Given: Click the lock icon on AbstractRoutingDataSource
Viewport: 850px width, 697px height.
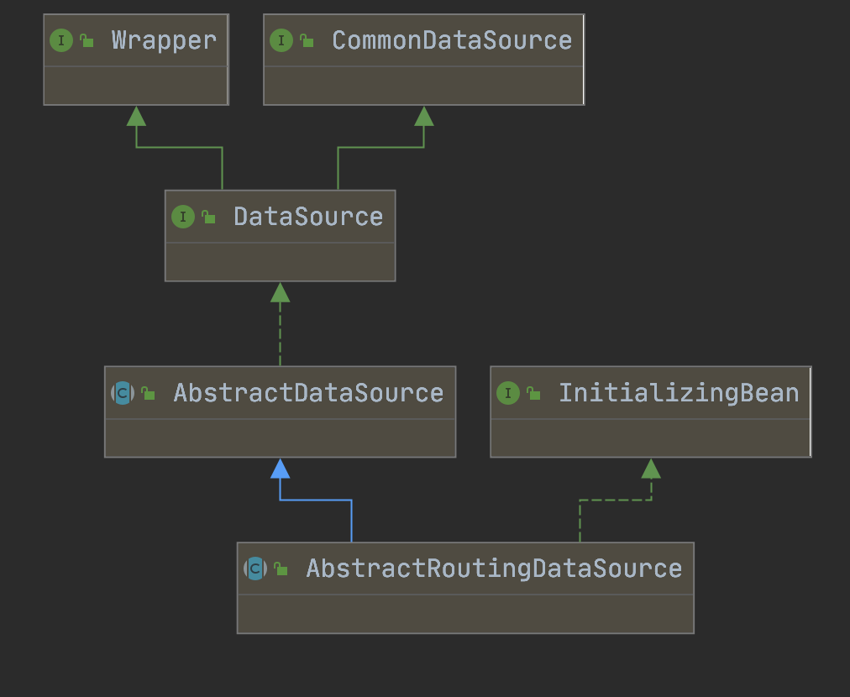Looking at the screenshot, I should (x=281, y=569).
